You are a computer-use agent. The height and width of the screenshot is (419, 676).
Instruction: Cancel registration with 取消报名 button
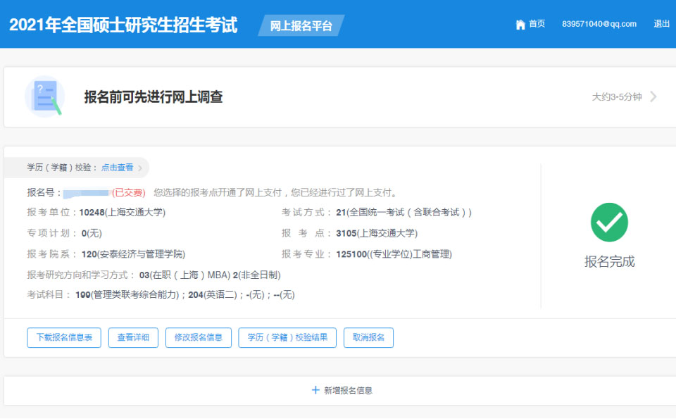tap(368, 338)
